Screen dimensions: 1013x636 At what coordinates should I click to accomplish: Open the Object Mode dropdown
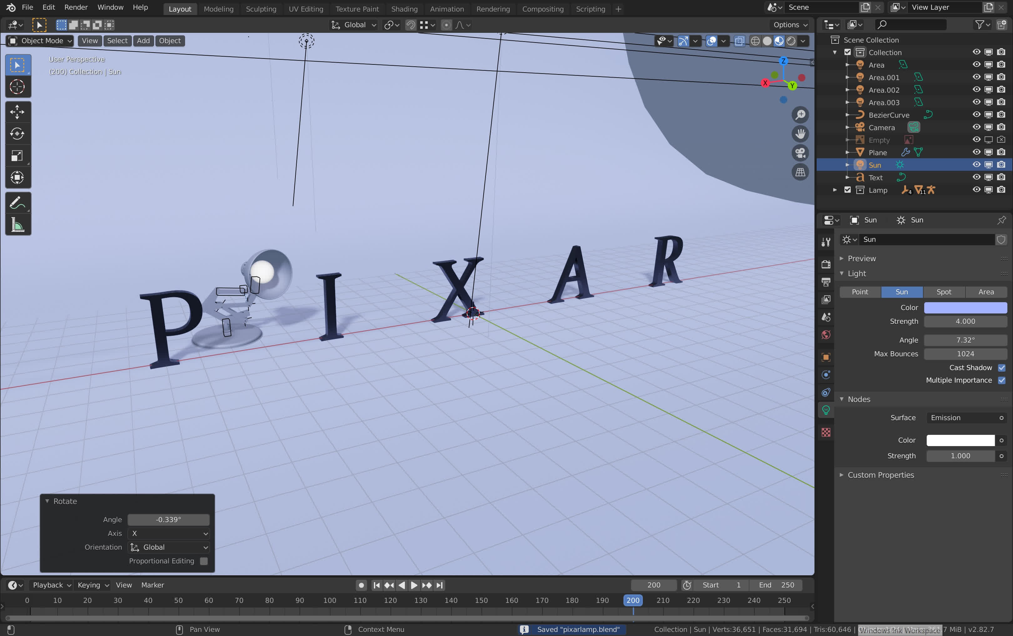click(x=40, y=41)
